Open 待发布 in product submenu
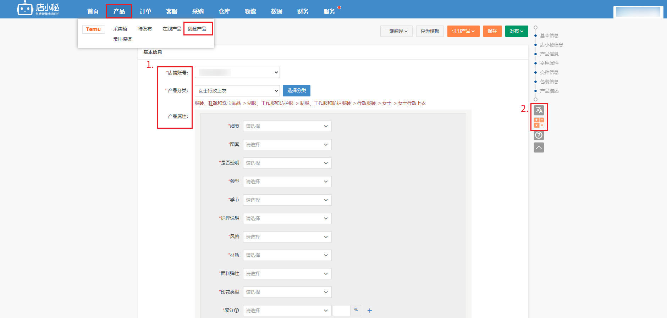Image resolution: width=667 pixels, height=318 pixels. [145, 29]
